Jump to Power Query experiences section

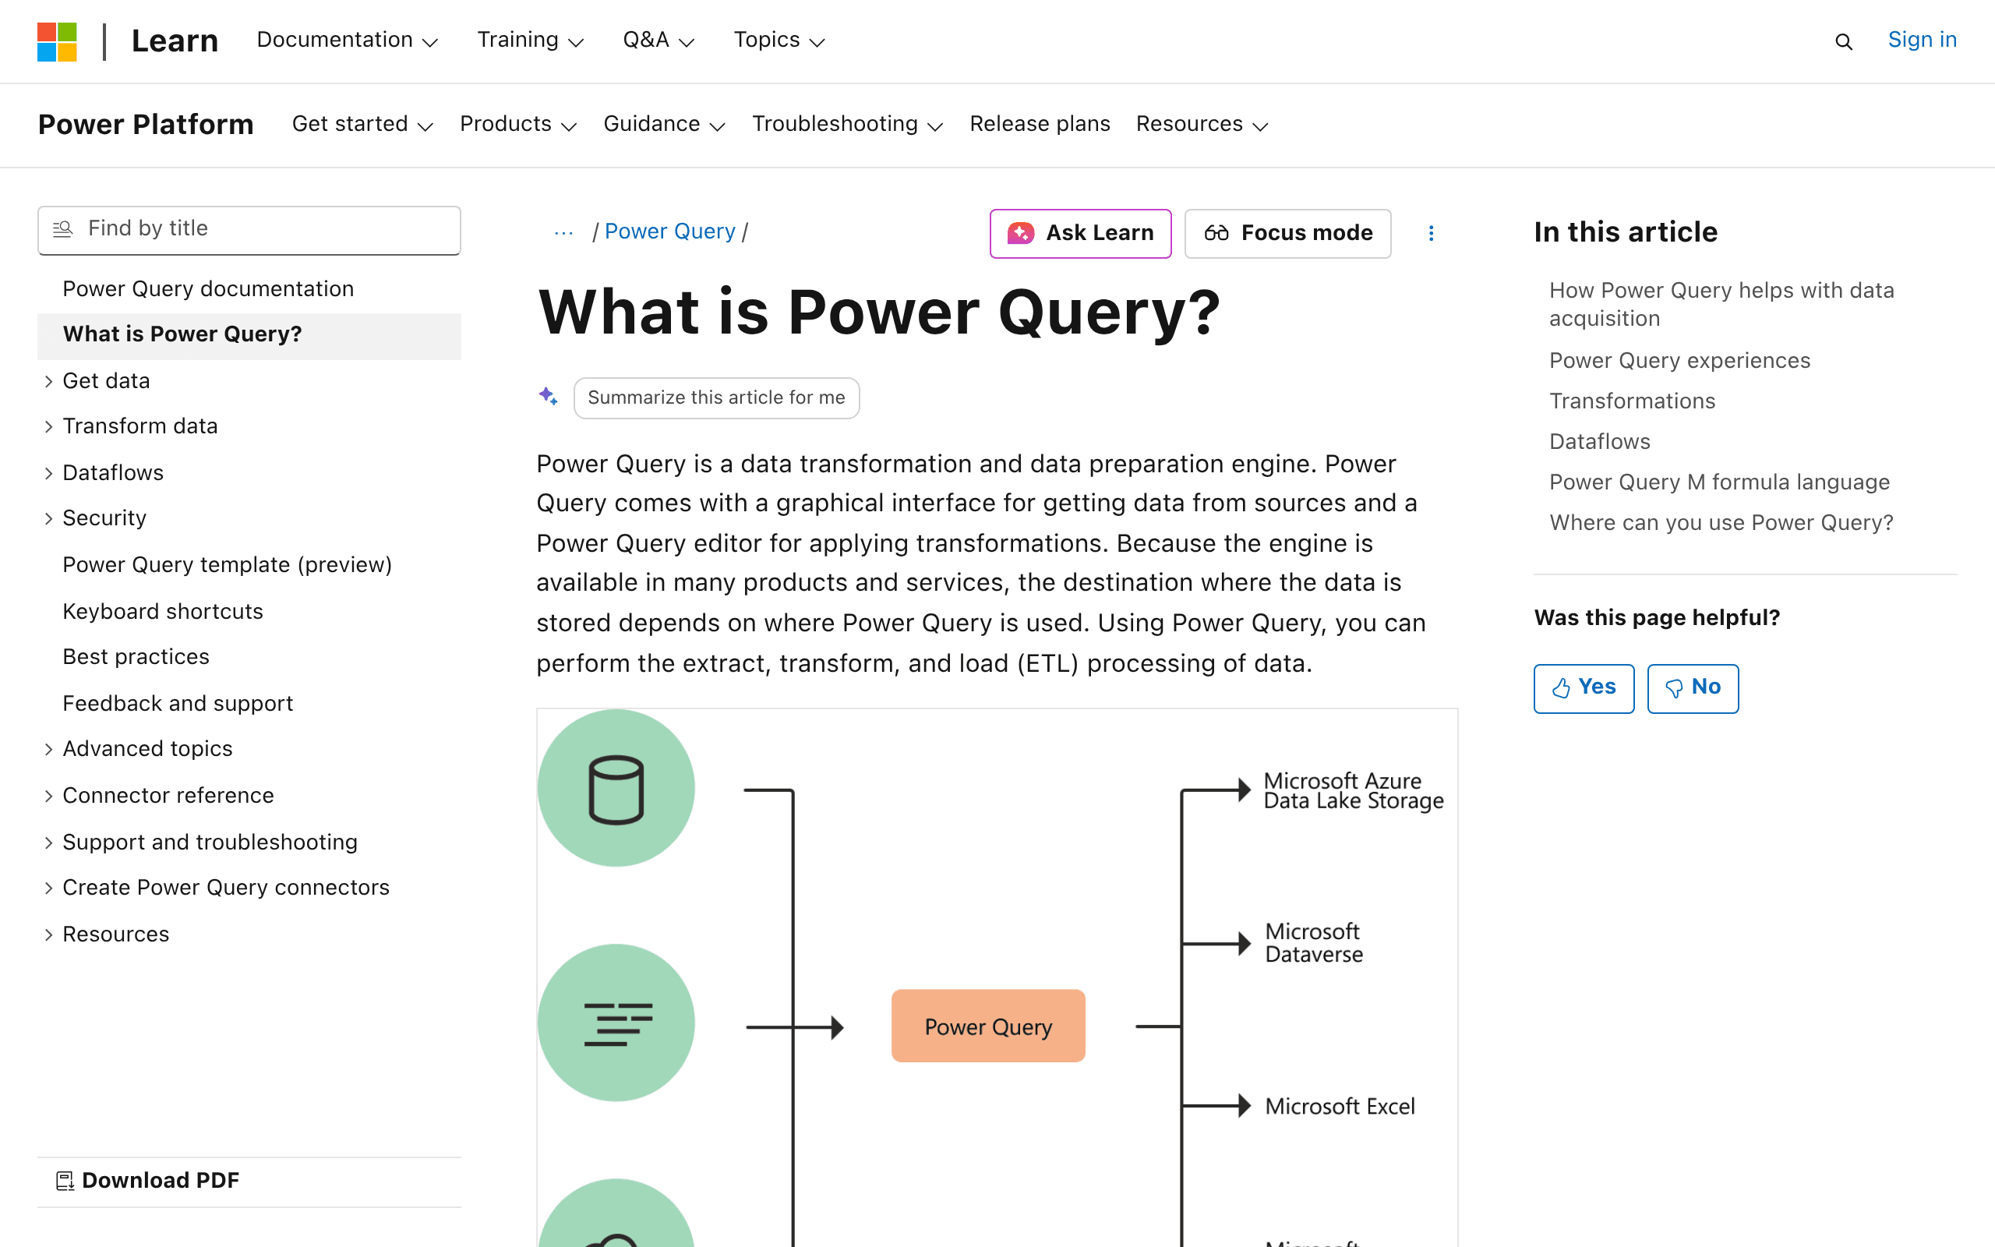pyautogui.click(x=1679, y=360)
